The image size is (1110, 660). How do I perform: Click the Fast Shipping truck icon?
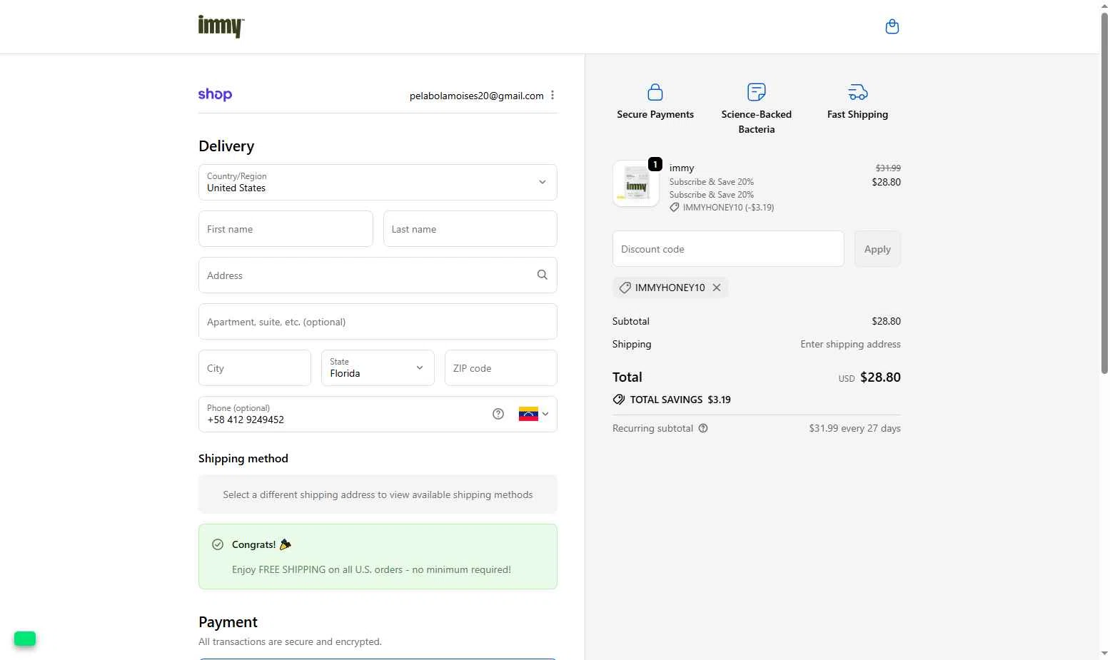[857, 92]
